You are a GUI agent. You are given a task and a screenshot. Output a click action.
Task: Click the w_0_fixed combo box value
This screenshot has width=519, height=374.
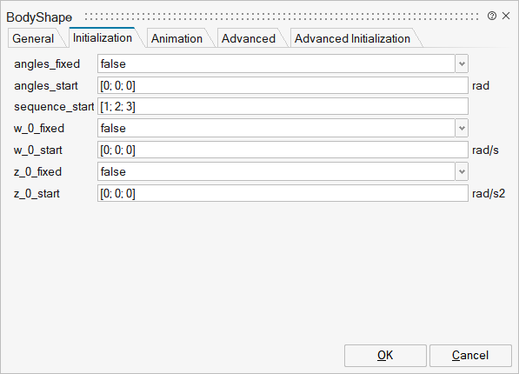pyautogui.click(x=276, y=128)
